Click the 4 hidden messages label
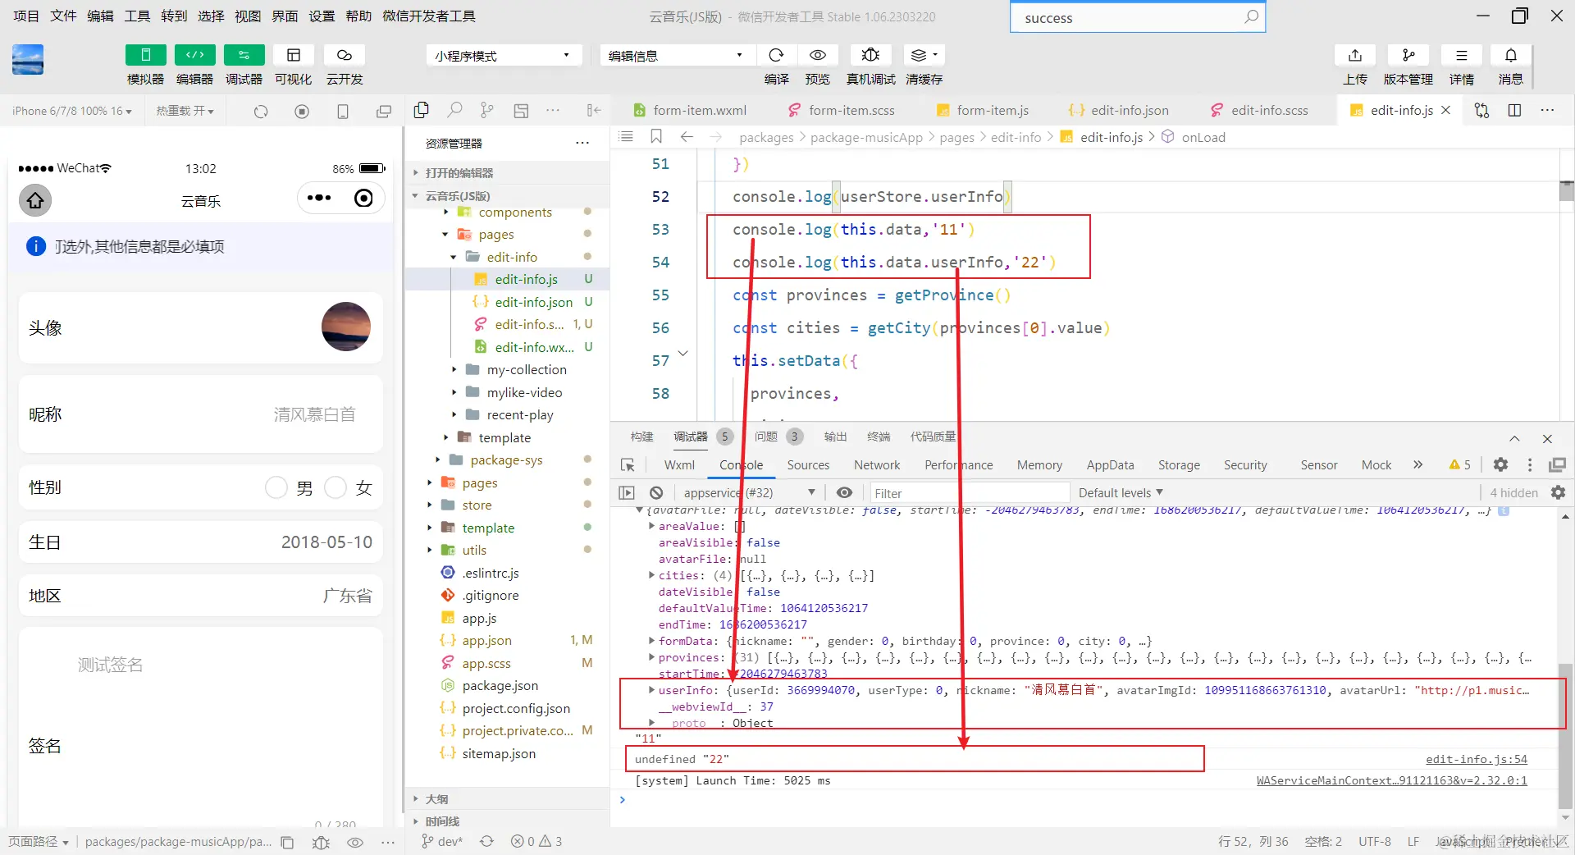This screenshot has height=855, width=1575. coord(1513,492)
